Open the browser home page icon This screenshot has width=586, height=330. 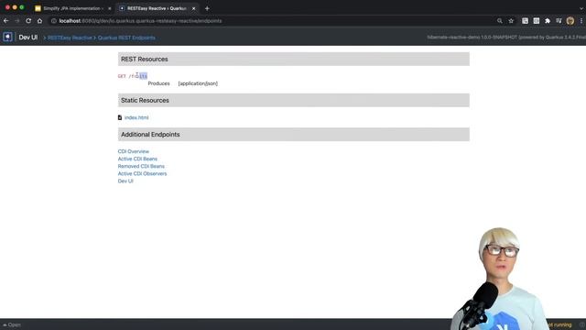point(39,21)
